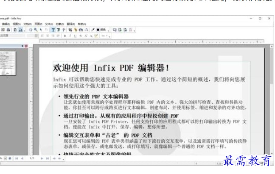Maximize the Infix Pro window
This screenshot has width=275, height=174.
click(260, 18)
